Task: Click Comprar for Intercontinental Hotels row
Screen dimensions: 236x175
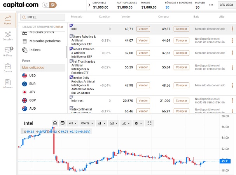Action: coord(181,111)
